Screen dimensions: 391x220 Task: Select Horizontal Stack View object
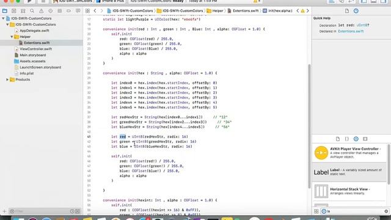tap(349, 191)
